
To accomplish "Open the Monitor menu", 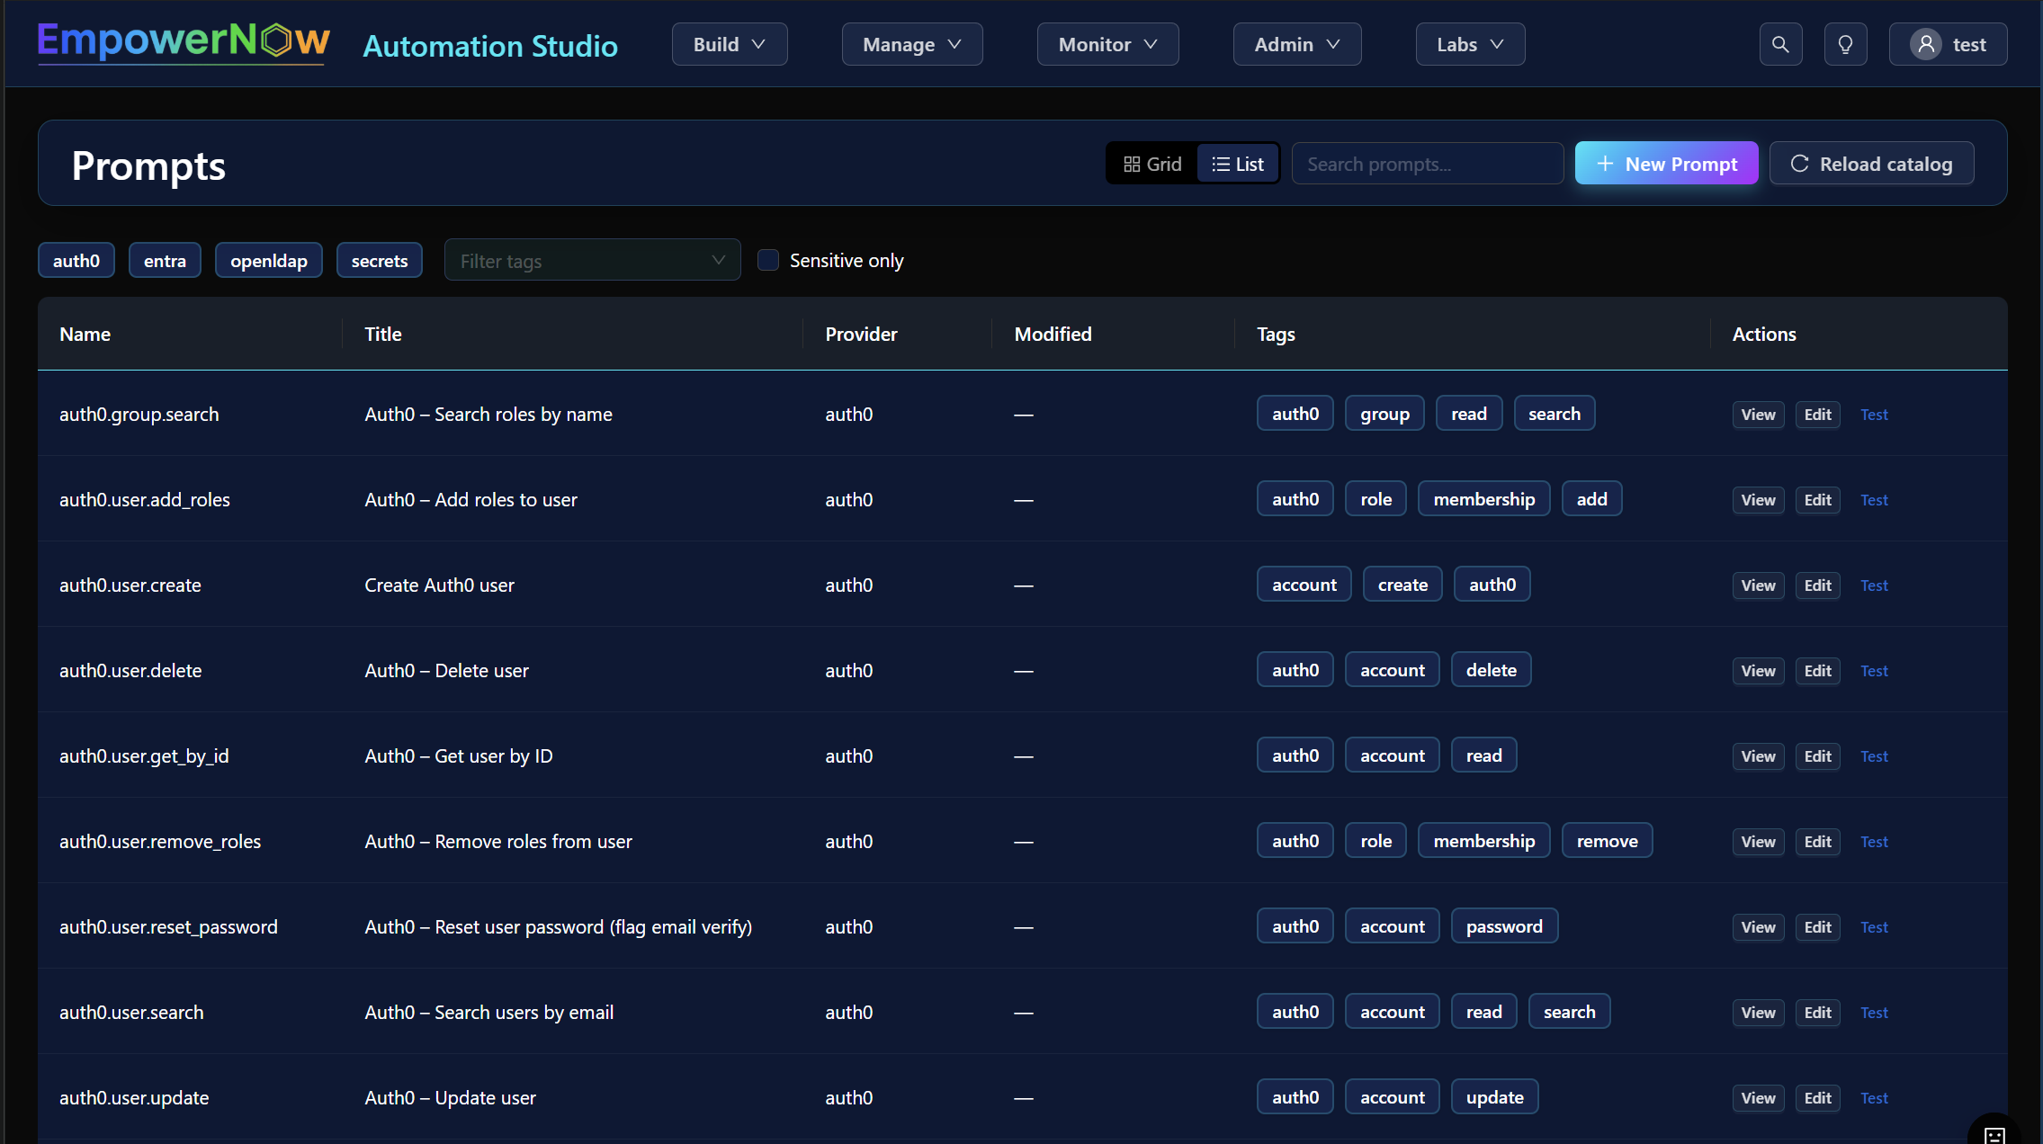I will (x=1107, y=43).
